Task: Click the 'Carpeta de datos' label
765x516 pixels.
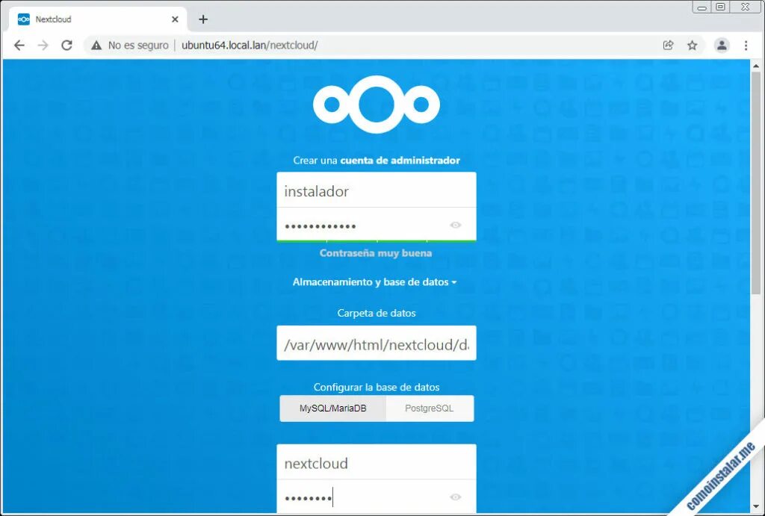Action: [377, 313]
